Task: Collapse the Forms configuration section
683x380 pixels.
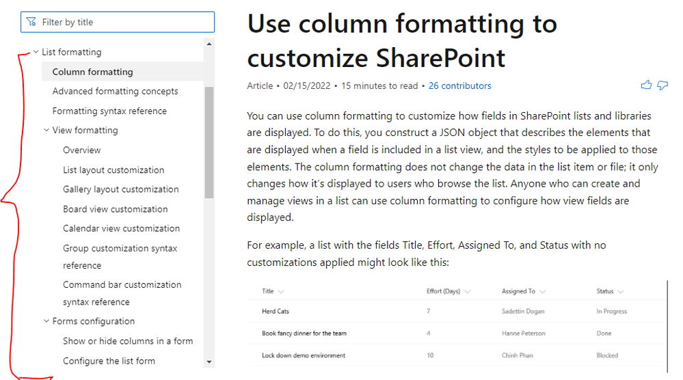Action: [46, 321]
